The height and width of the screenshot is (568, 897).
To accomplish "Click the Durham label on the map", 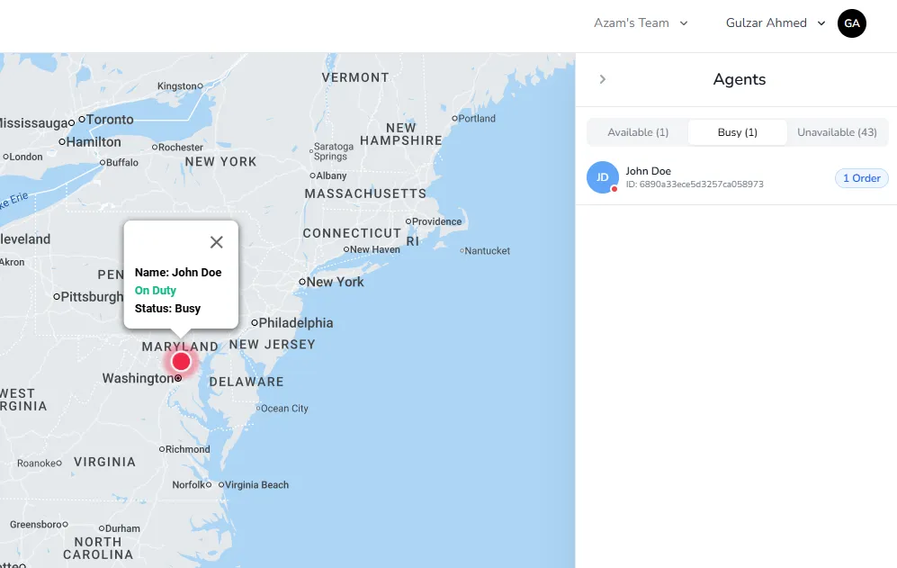I will [x=122, y=528].
